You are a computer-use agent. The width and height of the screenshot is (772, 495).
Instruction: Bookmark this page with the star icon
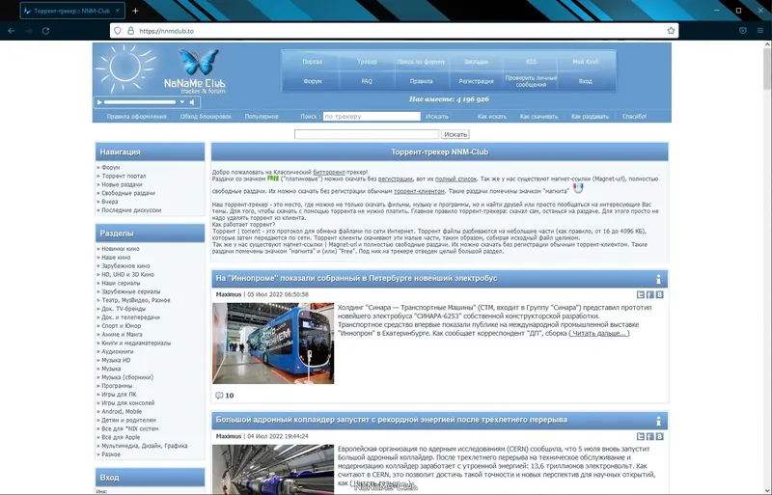coord(671,31)
